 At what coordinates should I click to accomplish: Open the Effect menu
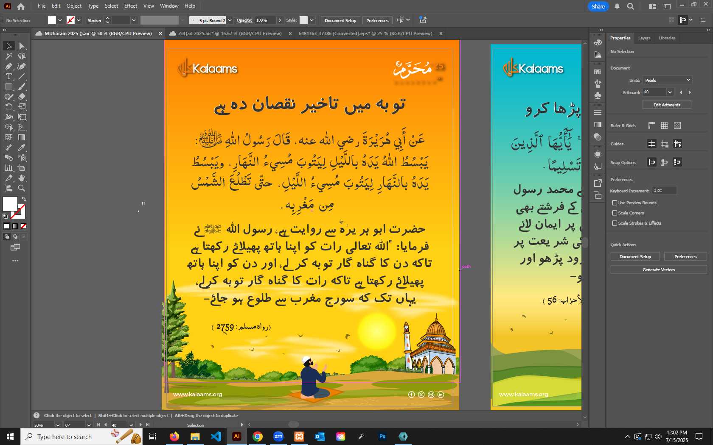pyautogui.click(x=131, y=6)
